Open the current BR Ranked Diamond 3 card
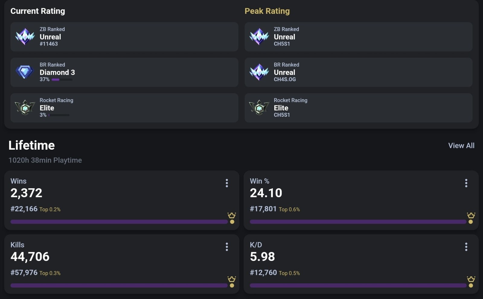This screenshot has height=299, width=483. (x=124, y=72)
